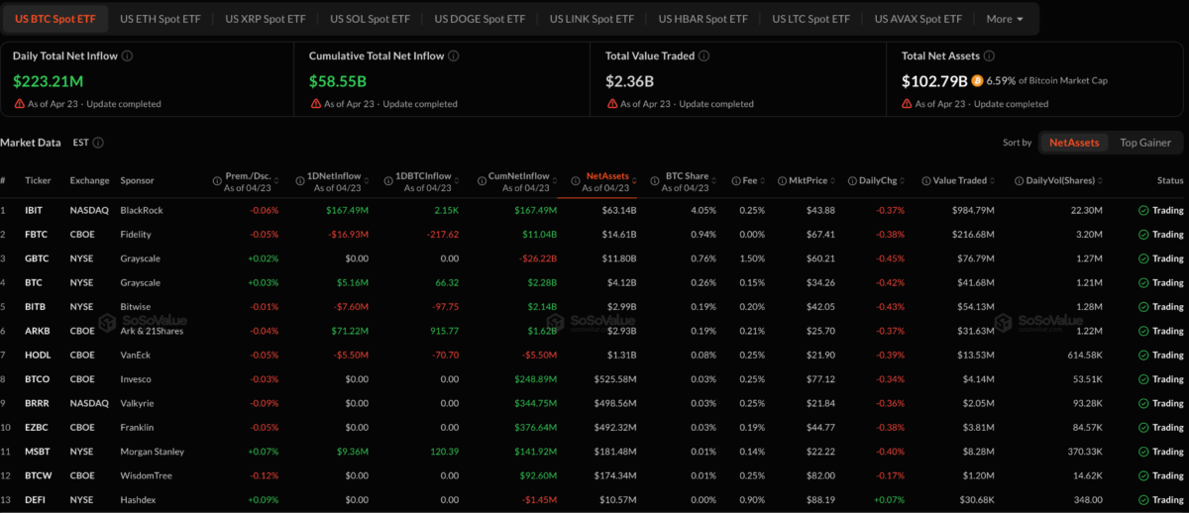This screenshot has width=1189, height=513.
Task: Select the GBTC ticker link
Action: pyautogui.click(x=39, y=258)
